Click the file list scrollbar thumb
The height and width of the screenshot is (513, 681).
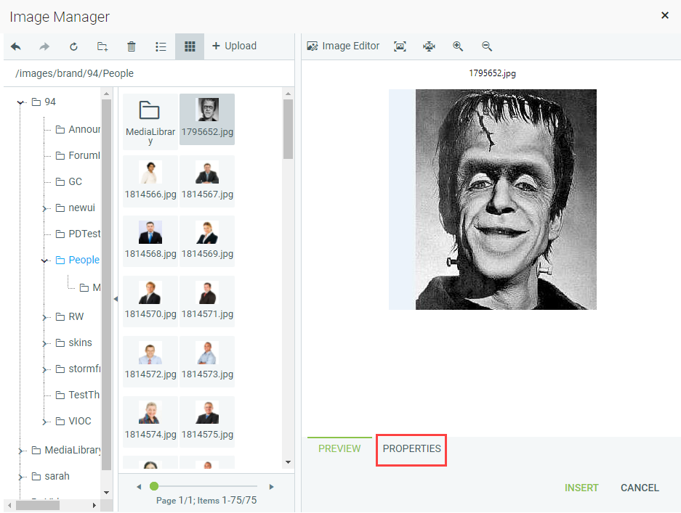coord(288,129)
